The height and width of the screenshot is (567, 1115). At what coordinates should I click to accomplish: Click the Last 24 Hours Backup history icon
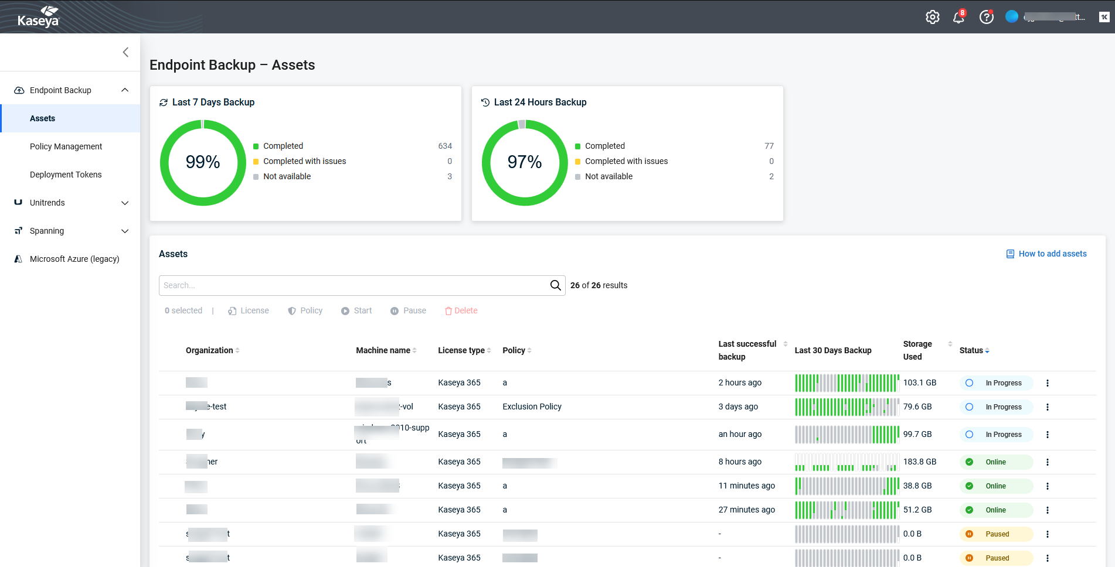485,103
